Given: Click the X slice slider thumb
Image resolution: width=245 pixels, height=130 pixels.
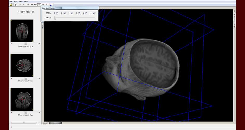Looking at the screenshot, I should (26, 44).
